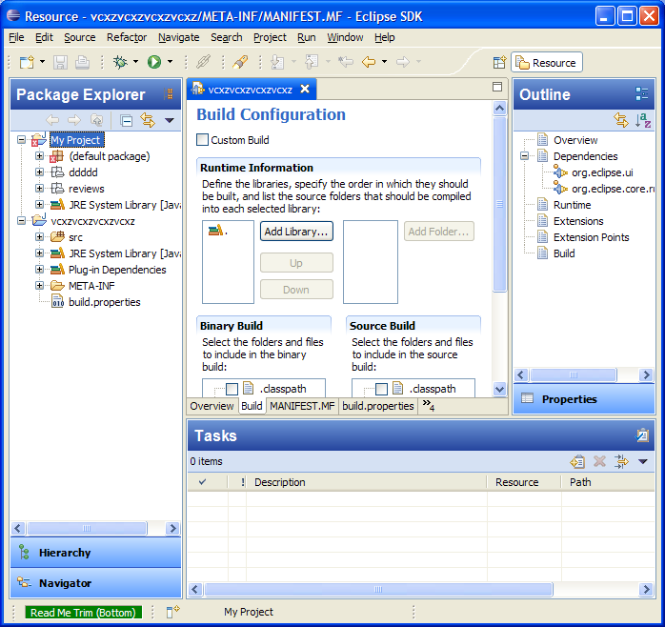The height and width of the screenshot is (627, 665).
Task: Toggle Link with Editor in Package Explorer
Action: pyautogui.click(x=148, y=120)
